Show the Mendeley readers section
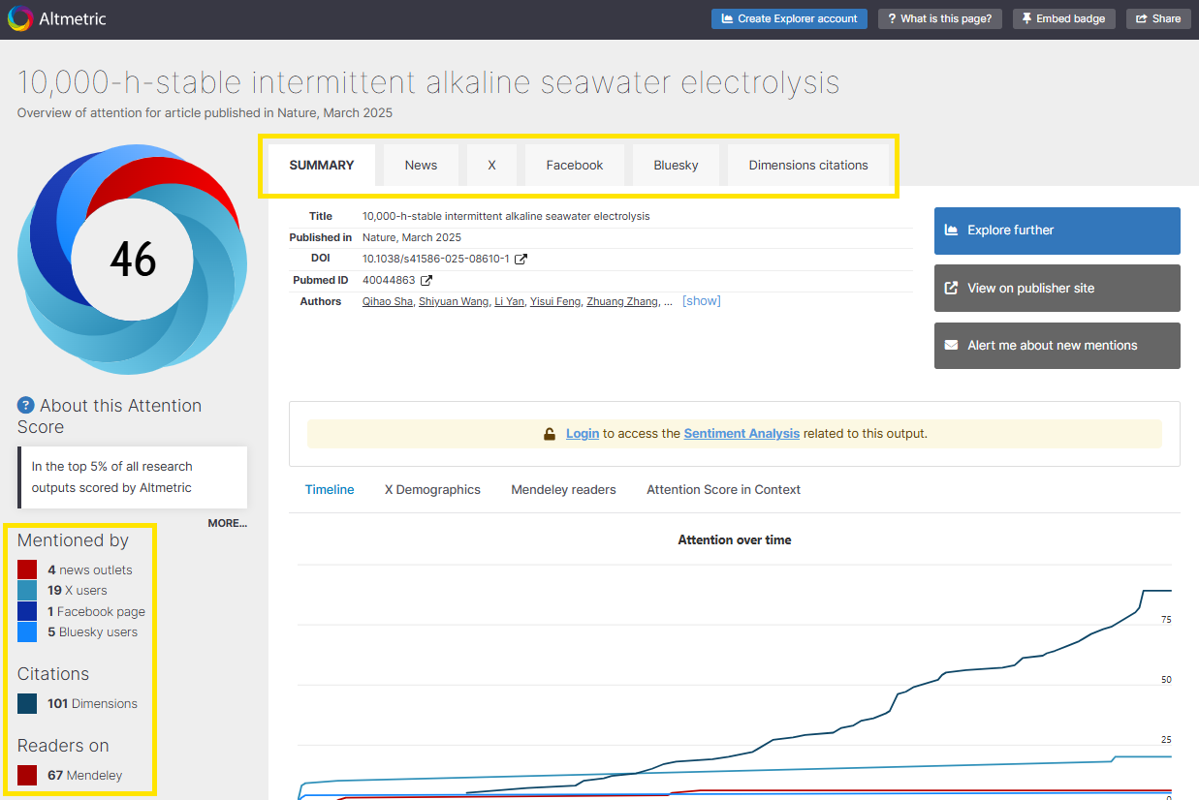This screenshot has height=800, width=1199. [x=563, y=490]
